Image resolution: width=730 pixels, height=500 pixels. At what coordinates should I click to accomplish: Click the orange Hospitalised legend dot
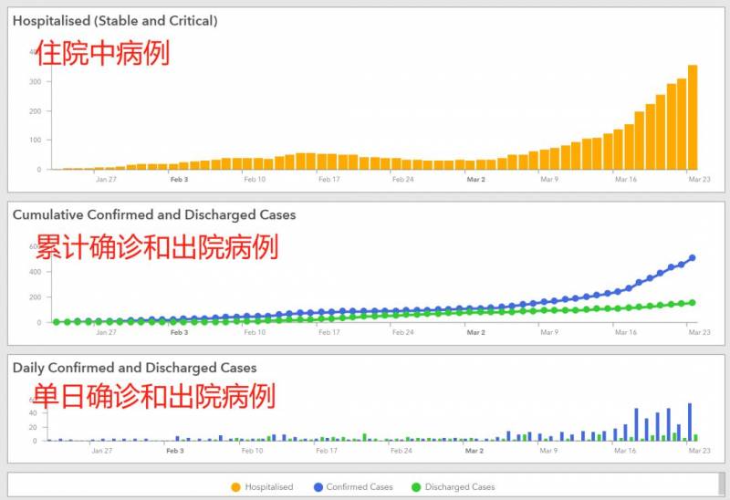click(x=236, y=487)
